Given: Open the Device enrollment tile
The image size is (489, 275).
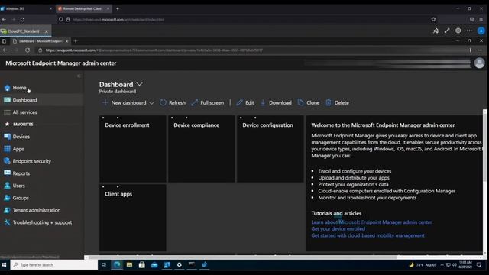Looking at the screenshot, I should click(x=132, y=149).
